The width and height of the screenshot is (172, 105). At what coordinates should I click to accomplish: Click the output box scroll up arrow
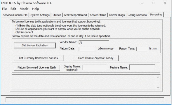158,77
